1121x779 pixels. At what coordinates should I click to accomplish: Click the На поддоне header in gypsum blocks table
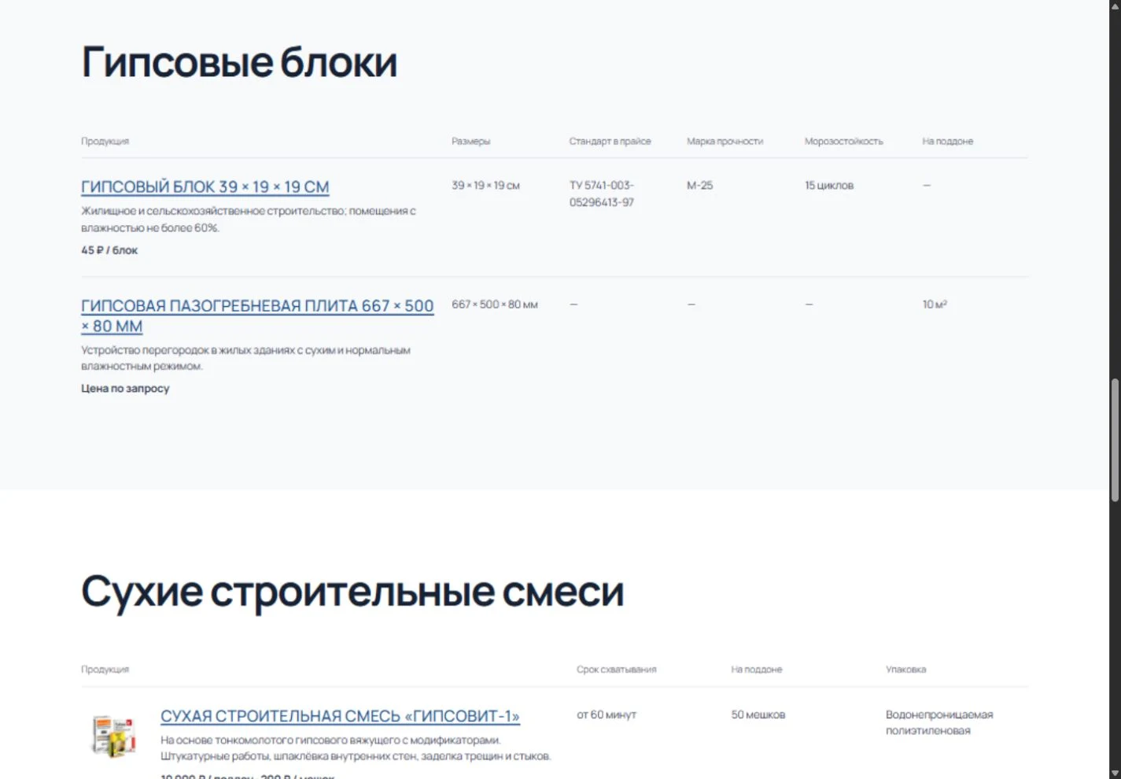pos(947,142)
